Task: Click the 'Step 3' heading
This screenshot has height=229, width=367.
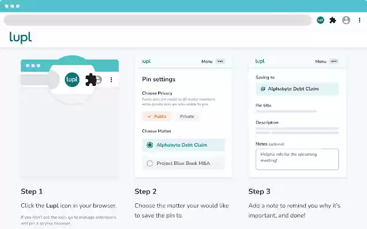Action: (x=259, y=191)
